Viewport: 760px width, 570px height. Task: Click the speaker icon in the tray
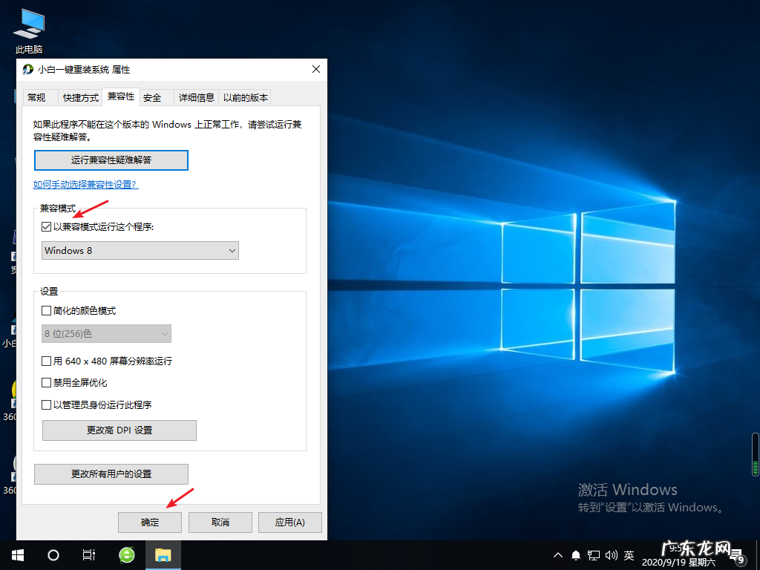coord(611,554)
